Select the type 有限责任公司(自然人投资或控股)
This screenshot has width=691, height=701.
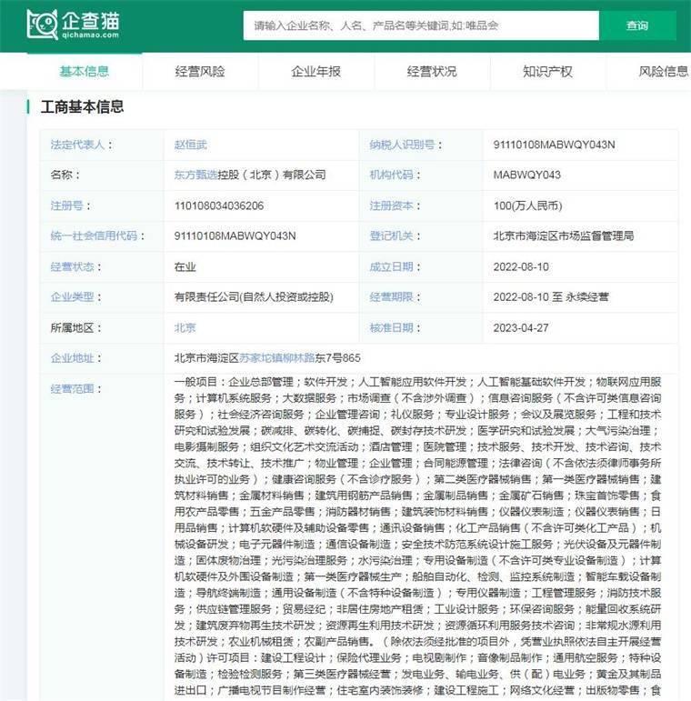[254, 296]
